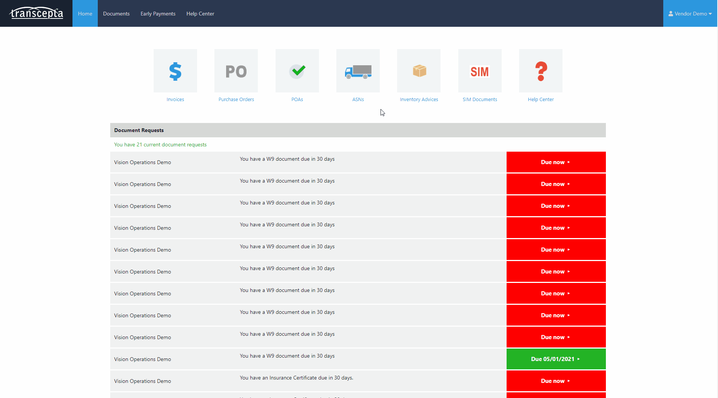Click the green Due 05/01/2021 button
The image size is (718, 398).
point(556,359)
